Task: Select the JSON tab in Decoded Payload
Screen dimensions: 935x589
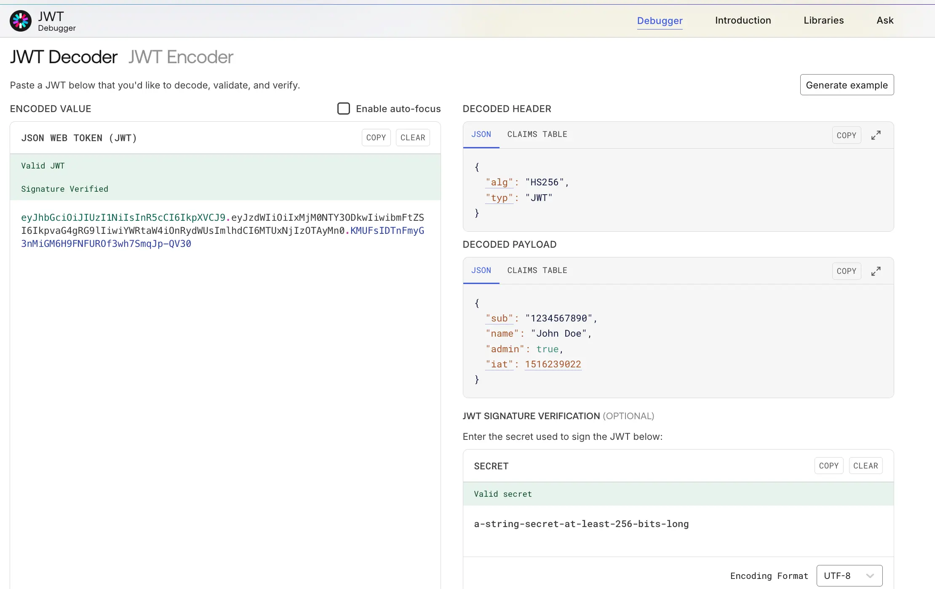Action: (x=481, y=270)
